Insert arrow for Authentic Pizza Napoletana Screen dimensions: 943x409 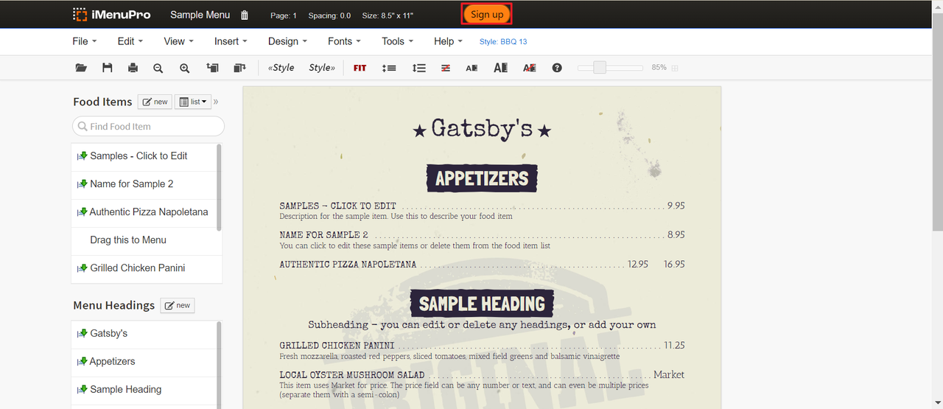83,212
